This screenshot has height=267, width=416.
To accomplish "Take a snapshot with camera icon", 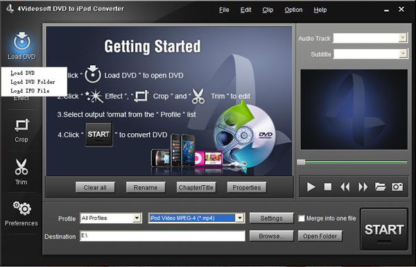I will tap(397, 187).
